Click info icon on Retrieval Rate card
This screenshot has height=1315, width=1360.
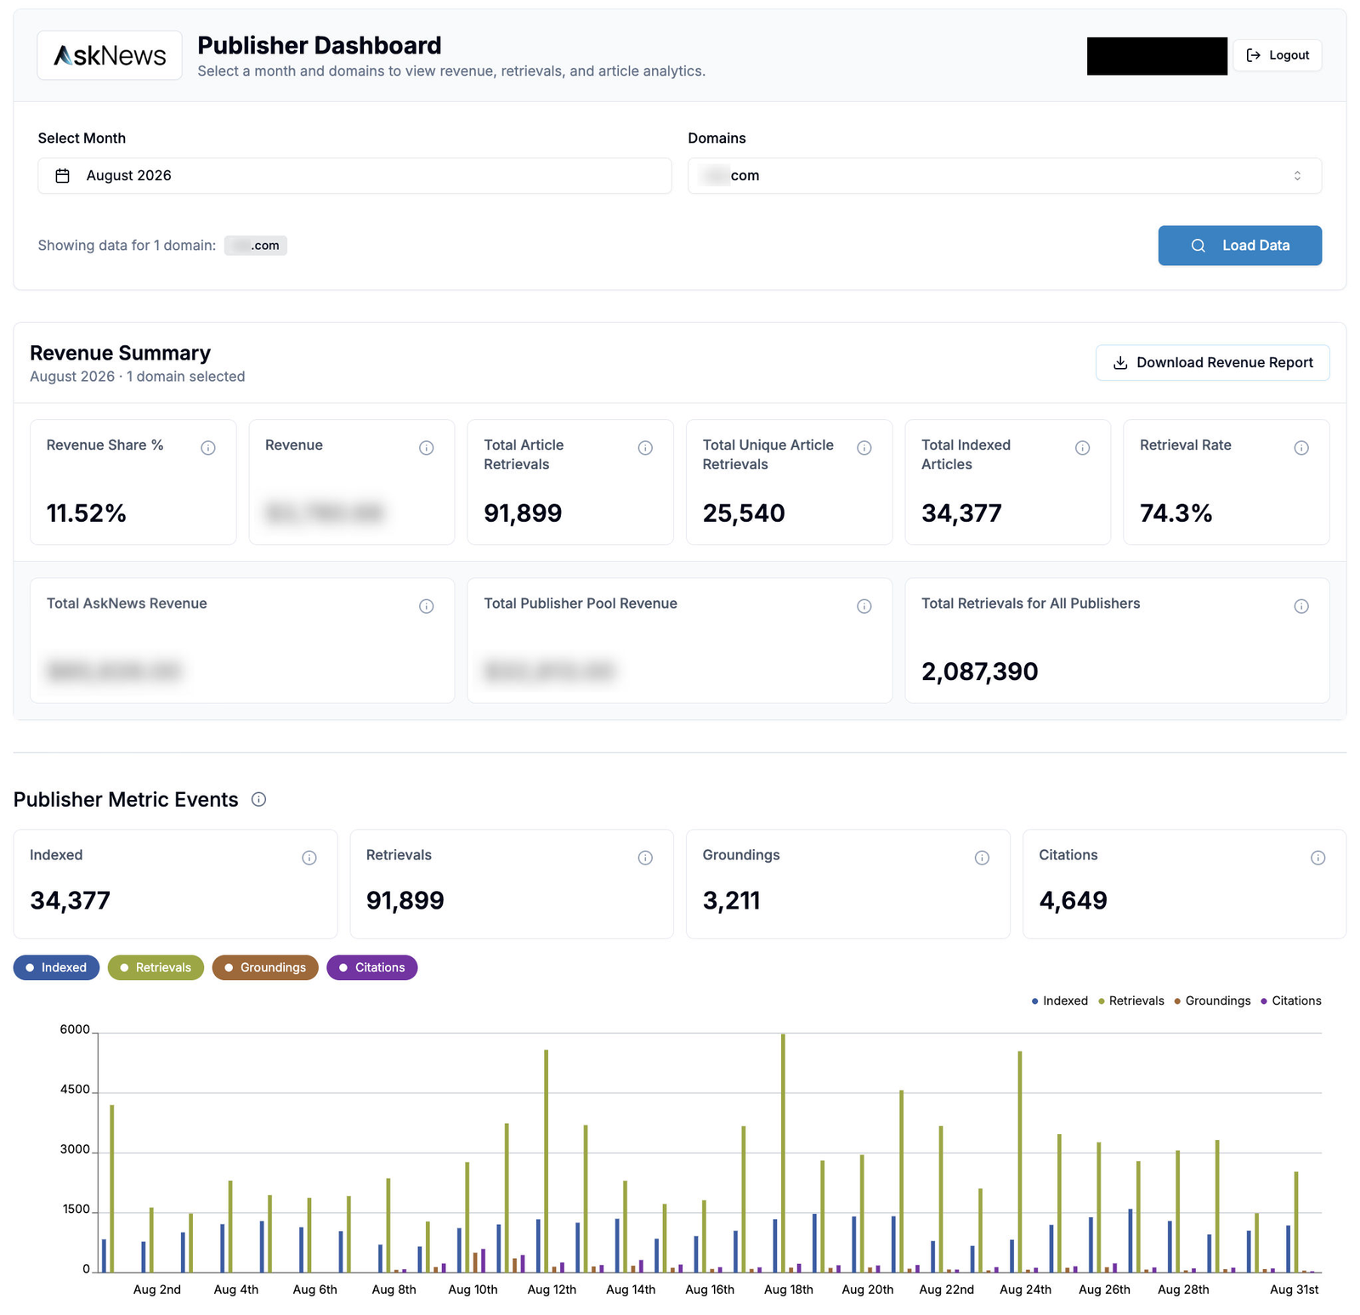1301,448
